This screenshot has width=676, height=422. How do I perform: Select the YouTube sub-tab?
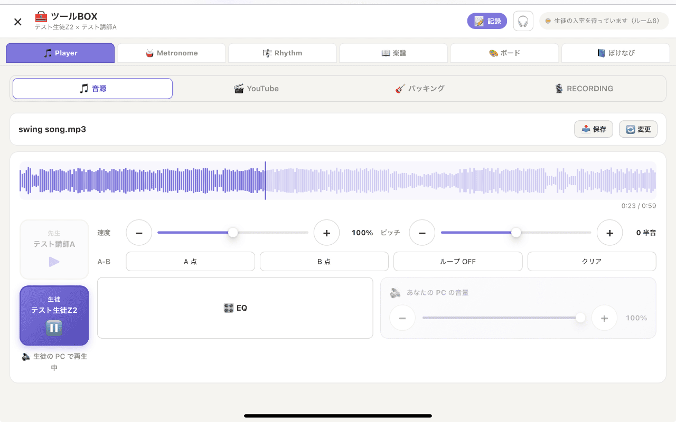coord(256,89)
